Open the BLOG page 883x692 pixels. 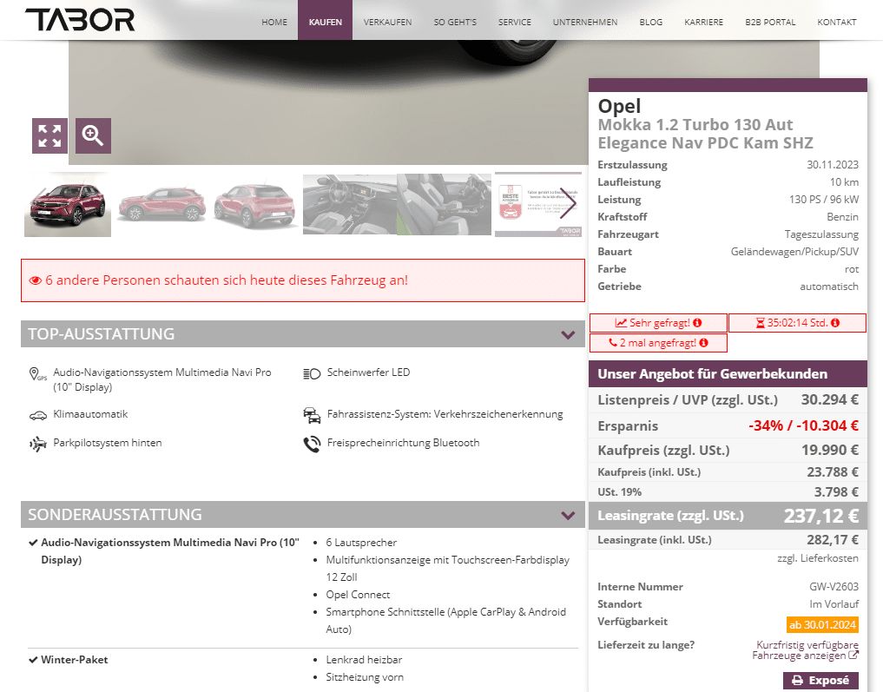pyautogui.click(x=651, y=22)
